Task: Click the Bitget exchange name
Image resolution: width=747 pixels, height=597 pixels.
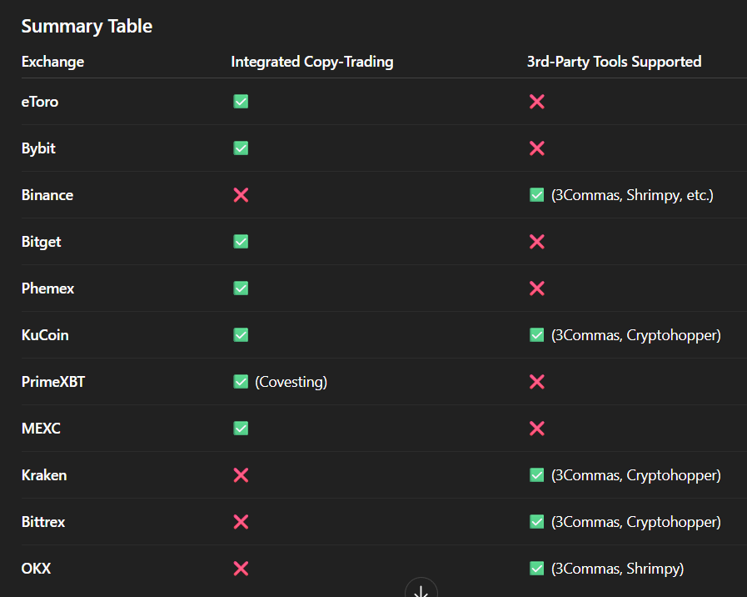Action: click(x=42, y=242)
